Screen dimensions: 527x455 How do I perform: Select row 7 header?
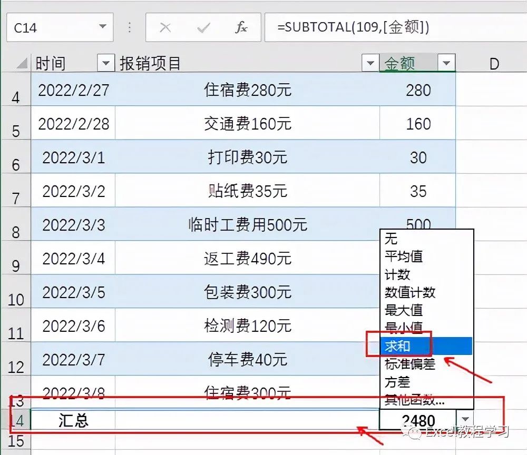tap(16, 191)
